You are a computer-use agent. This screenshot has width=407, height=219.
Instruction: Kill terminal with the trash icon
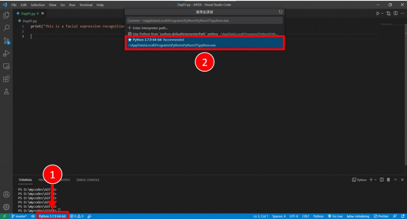(x=388, y=179)
